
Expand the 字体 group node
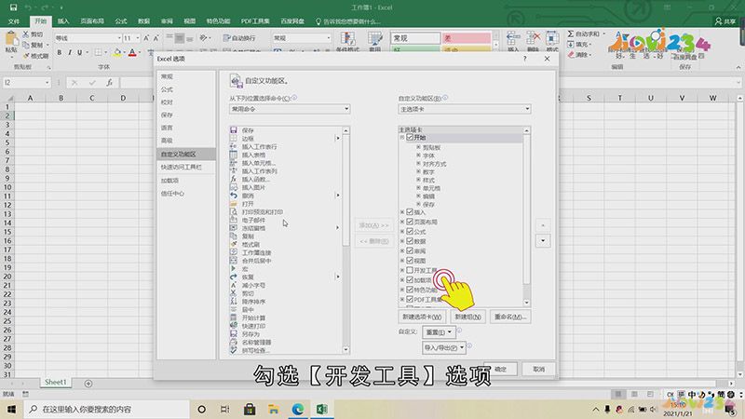(x=418, y=155)
